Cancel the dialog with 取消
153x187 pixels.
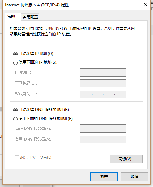click(x=134, y=177)
